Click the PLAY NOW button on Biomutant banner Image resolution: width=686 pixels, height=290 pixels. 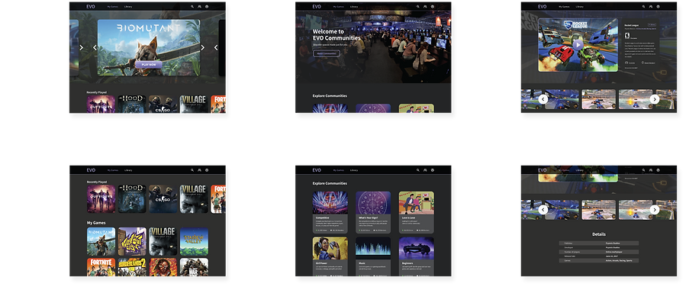click(149, 65)
